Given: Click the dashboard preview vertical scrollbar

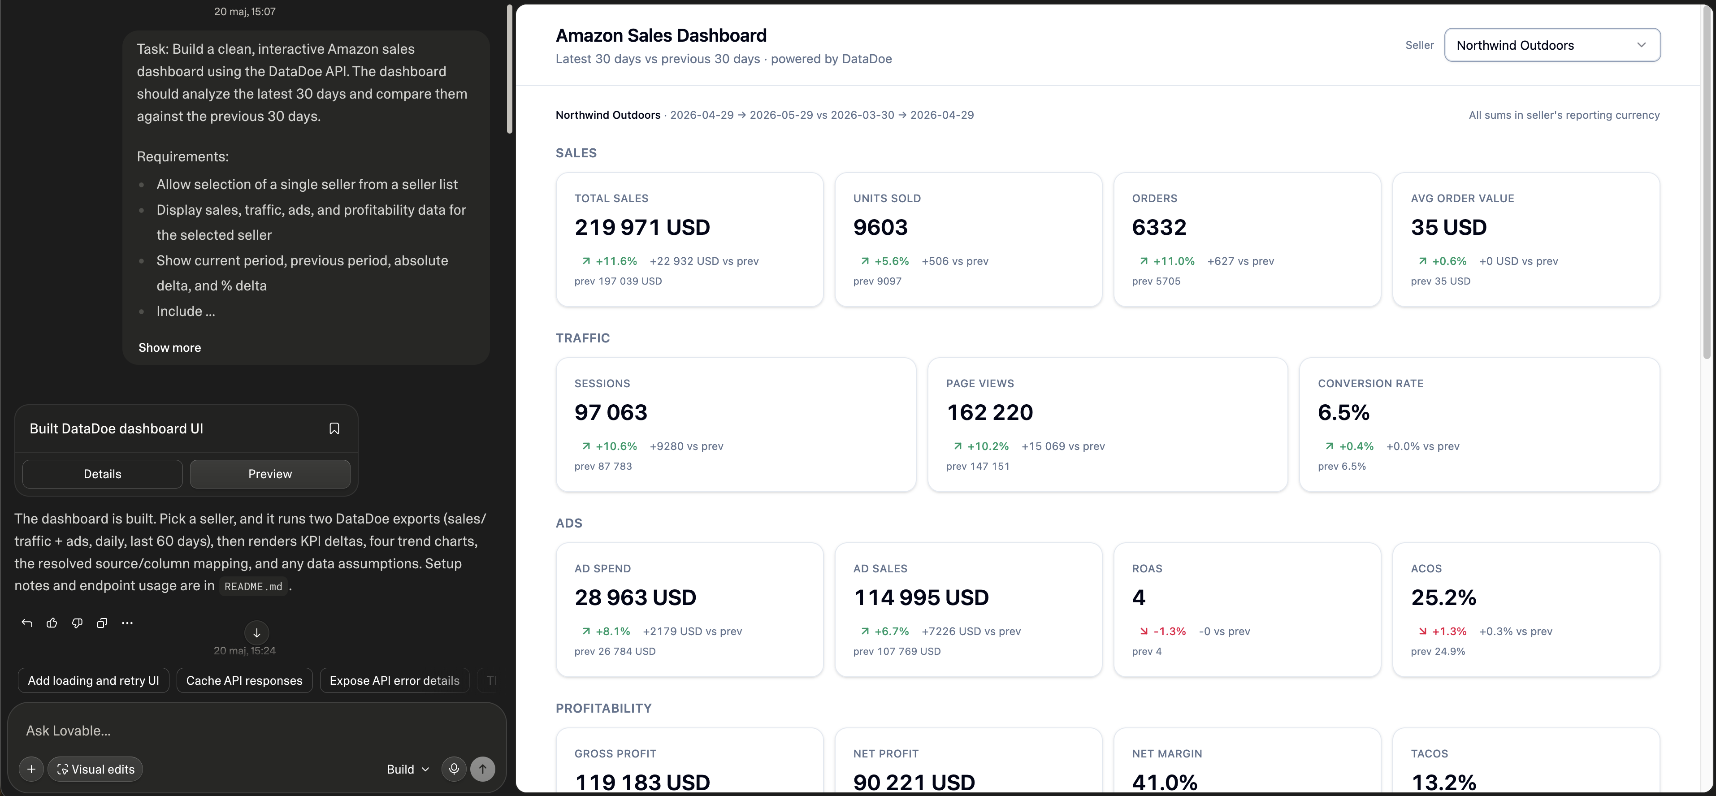Looking at the screenshot, I should (x=1707, y=182).
